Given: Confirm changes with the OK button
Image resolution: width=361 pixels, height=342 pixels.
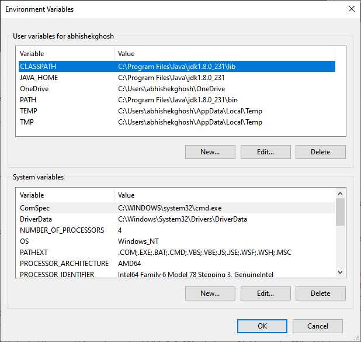Looking at the screenshot, I should click(x=262, y=326).
